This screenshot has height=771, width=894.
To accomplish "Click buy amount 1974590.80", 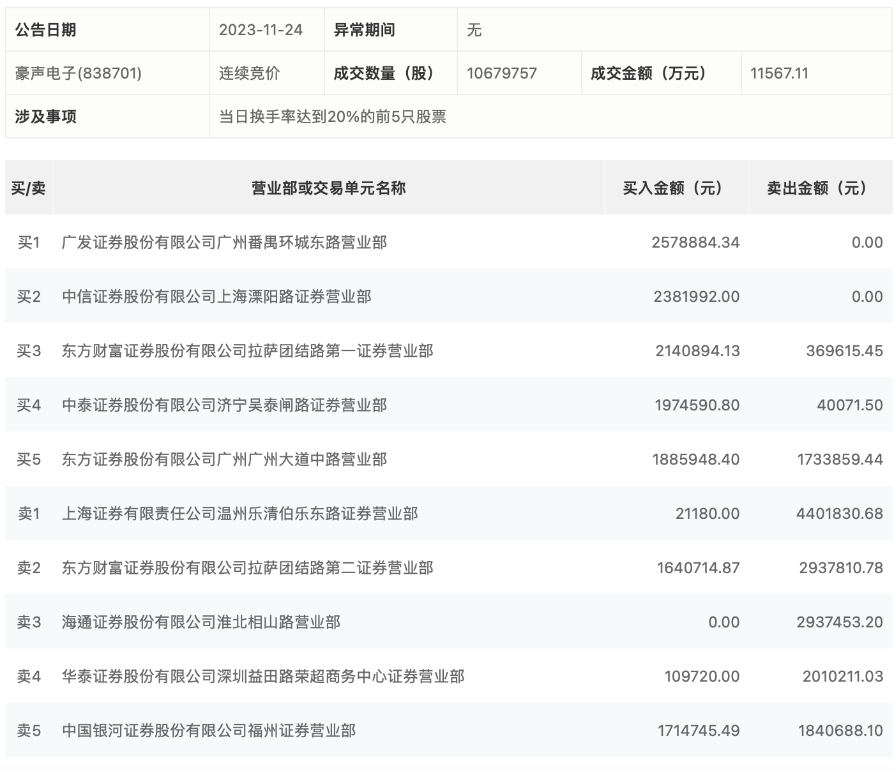I will [x=697, y=405].
